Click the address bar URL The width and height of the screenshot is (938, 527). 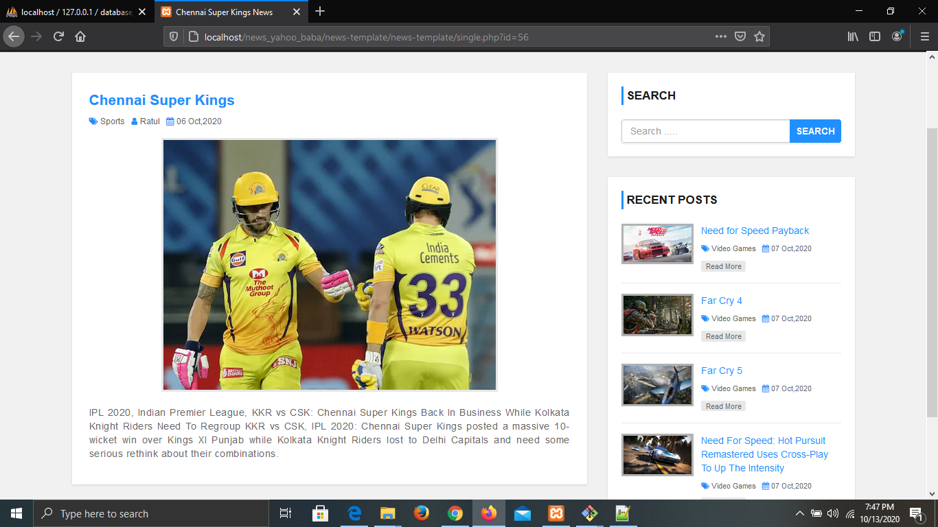point(367,37)
